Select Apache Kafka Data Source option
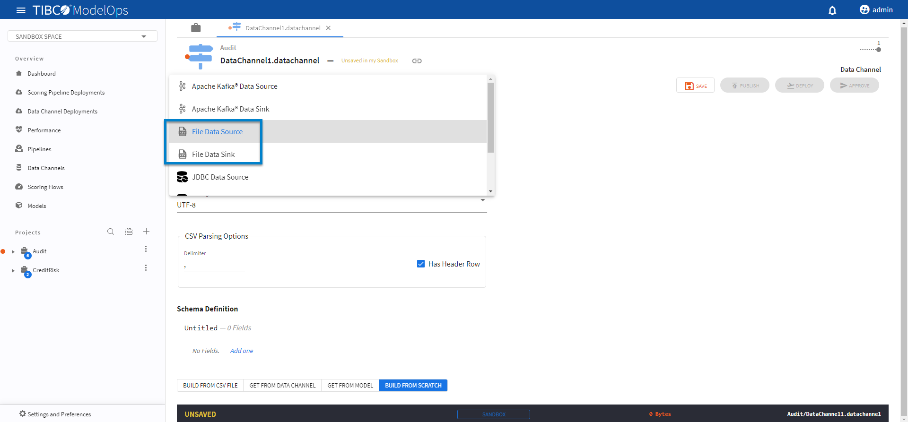Image resolution: width=908 pixels, height=422 pixels. click(328, 86)
